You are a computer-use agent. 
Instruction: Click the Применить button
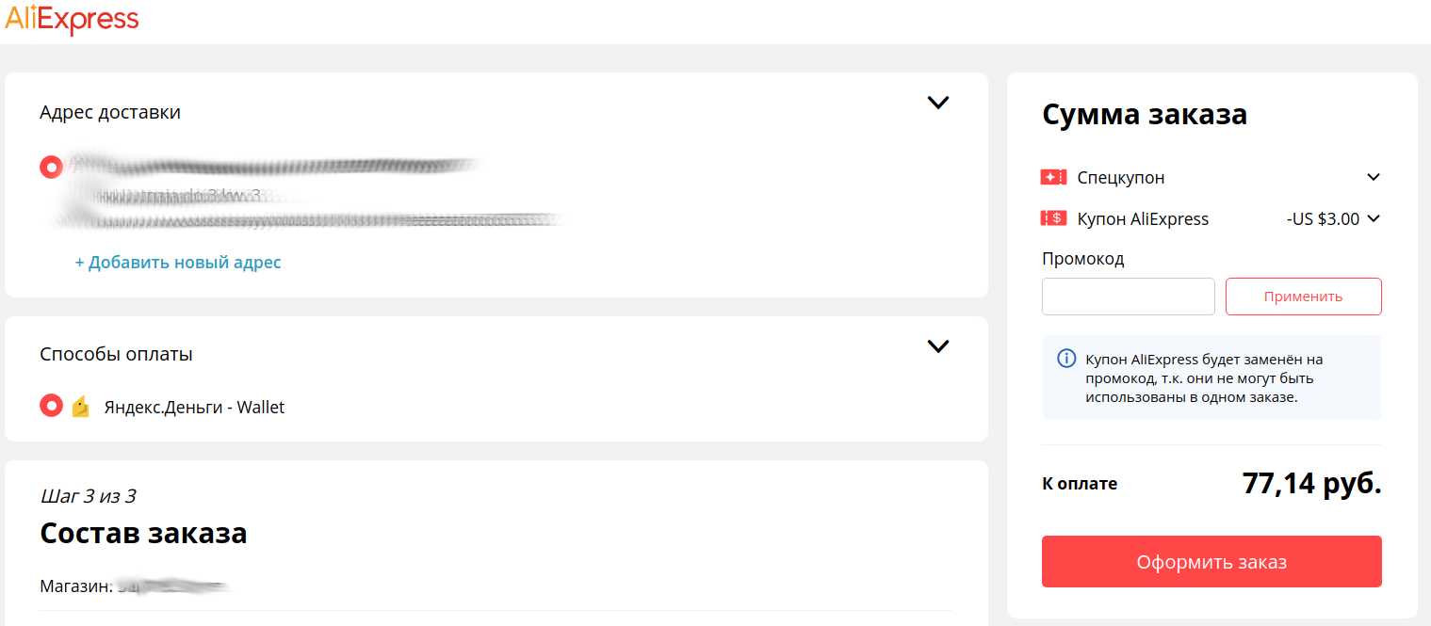(1303, 297)
